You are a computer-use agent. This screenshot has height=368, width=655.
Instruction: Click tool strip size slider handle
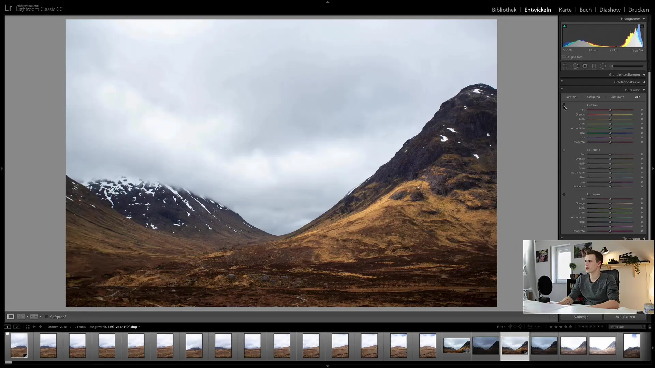pos(612,66)
